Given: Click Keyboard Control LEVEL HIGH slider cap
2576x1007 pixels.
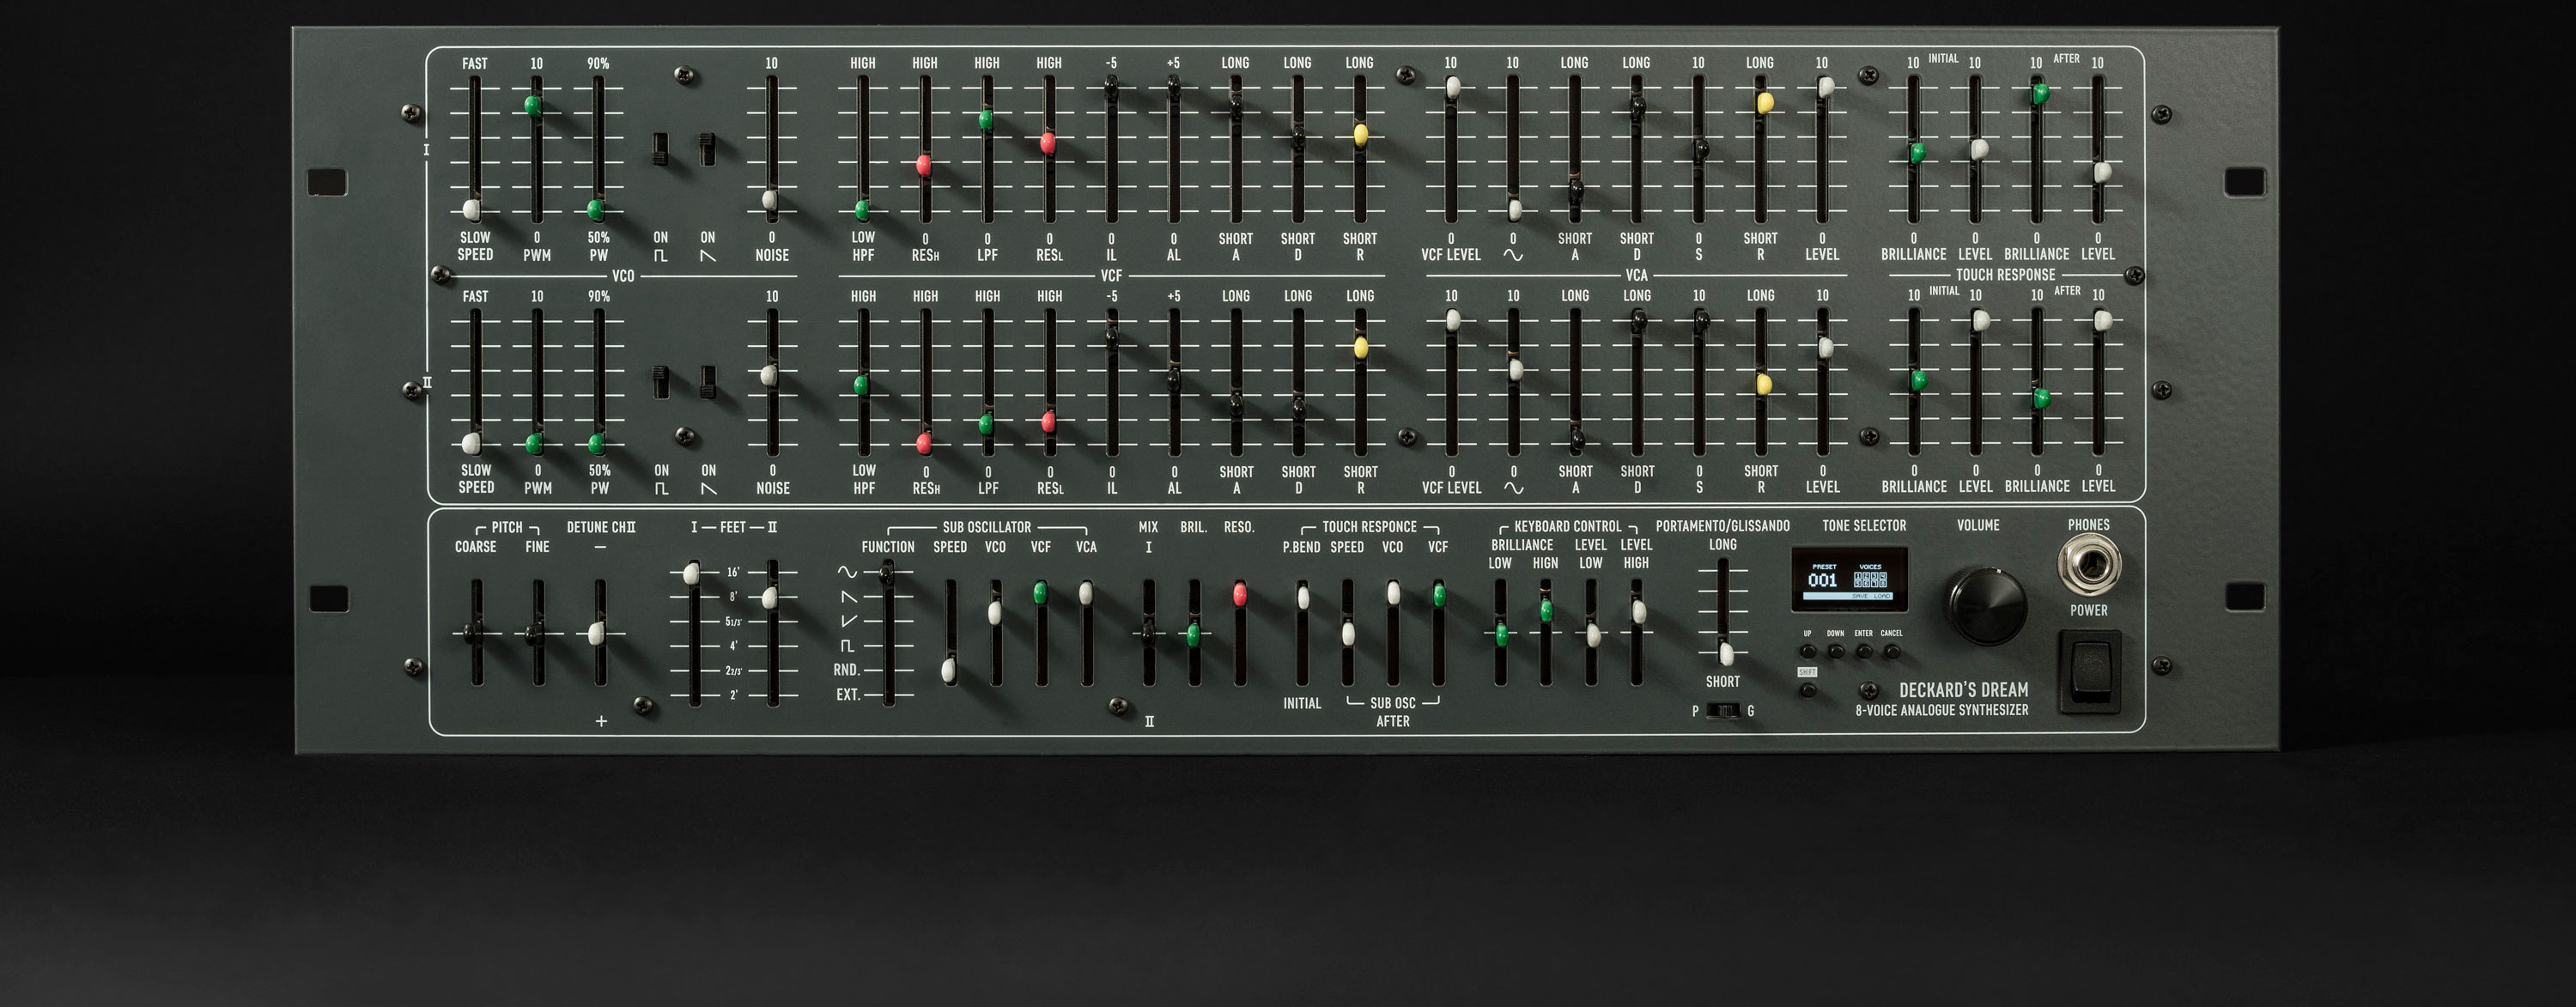Looking at the screenshot, I should [x=1638, y=611].
